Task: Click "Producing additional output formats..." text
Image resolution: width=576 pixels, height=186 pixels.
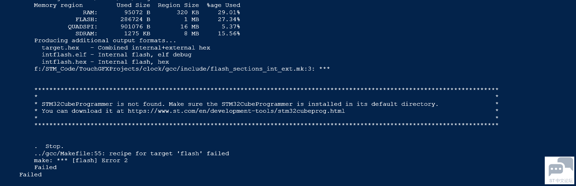Action: [x=105, y=40]
